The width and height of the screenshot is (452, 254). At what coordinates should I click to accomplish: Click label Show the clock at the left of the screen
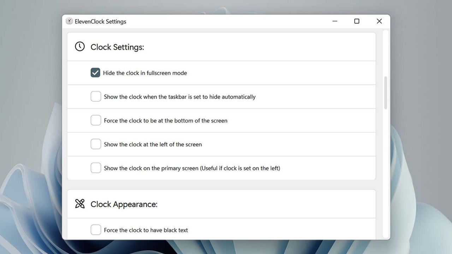click(153, 144)
